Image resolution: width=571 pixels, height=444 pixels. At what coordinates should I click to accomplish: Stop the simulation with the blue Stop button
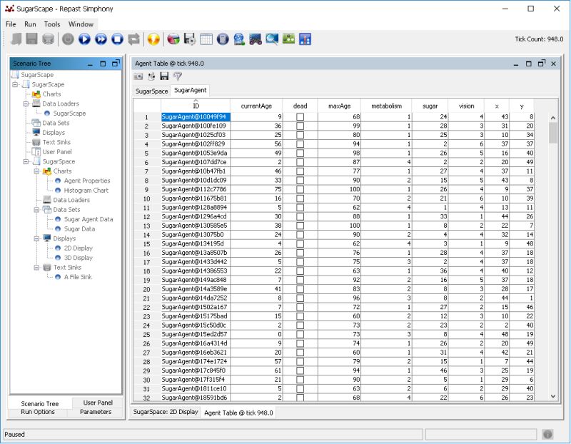click(117, 39)
